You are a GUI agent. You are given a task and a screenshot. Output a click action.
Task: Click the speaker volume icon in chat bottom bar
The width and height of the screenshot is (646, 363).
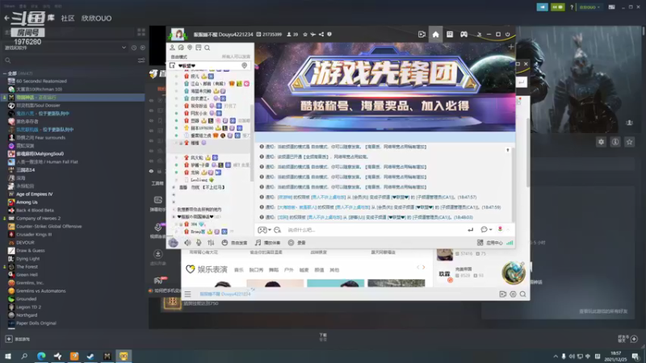pyautogui.click(x=187, y=243)
